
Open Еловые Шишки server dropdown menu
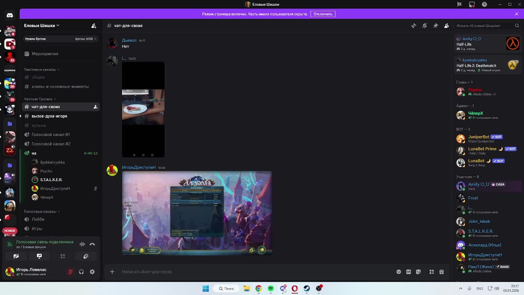click(x=42, y=25)
